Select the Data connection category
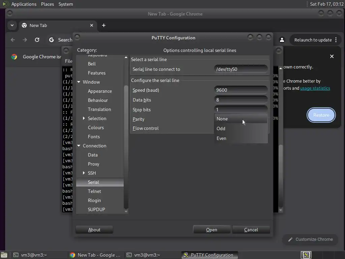Image resolution: width=345 pixels, height=259 pixels. click(93, 155)
